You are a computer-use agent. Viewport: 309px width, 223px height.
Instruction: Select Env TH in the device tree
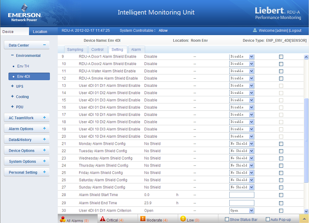pos(23,66)
